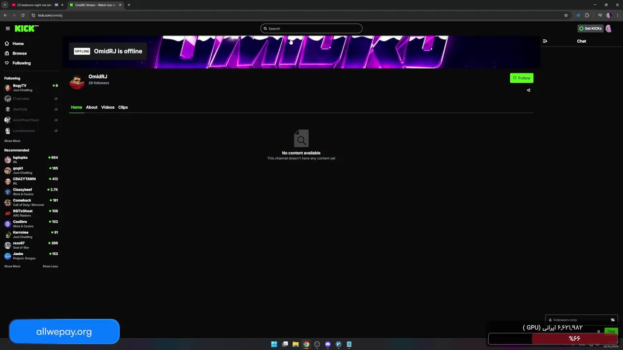Open the Casiibro recommended channel
The image size is (623, 350).
click(x=31, y=224)
